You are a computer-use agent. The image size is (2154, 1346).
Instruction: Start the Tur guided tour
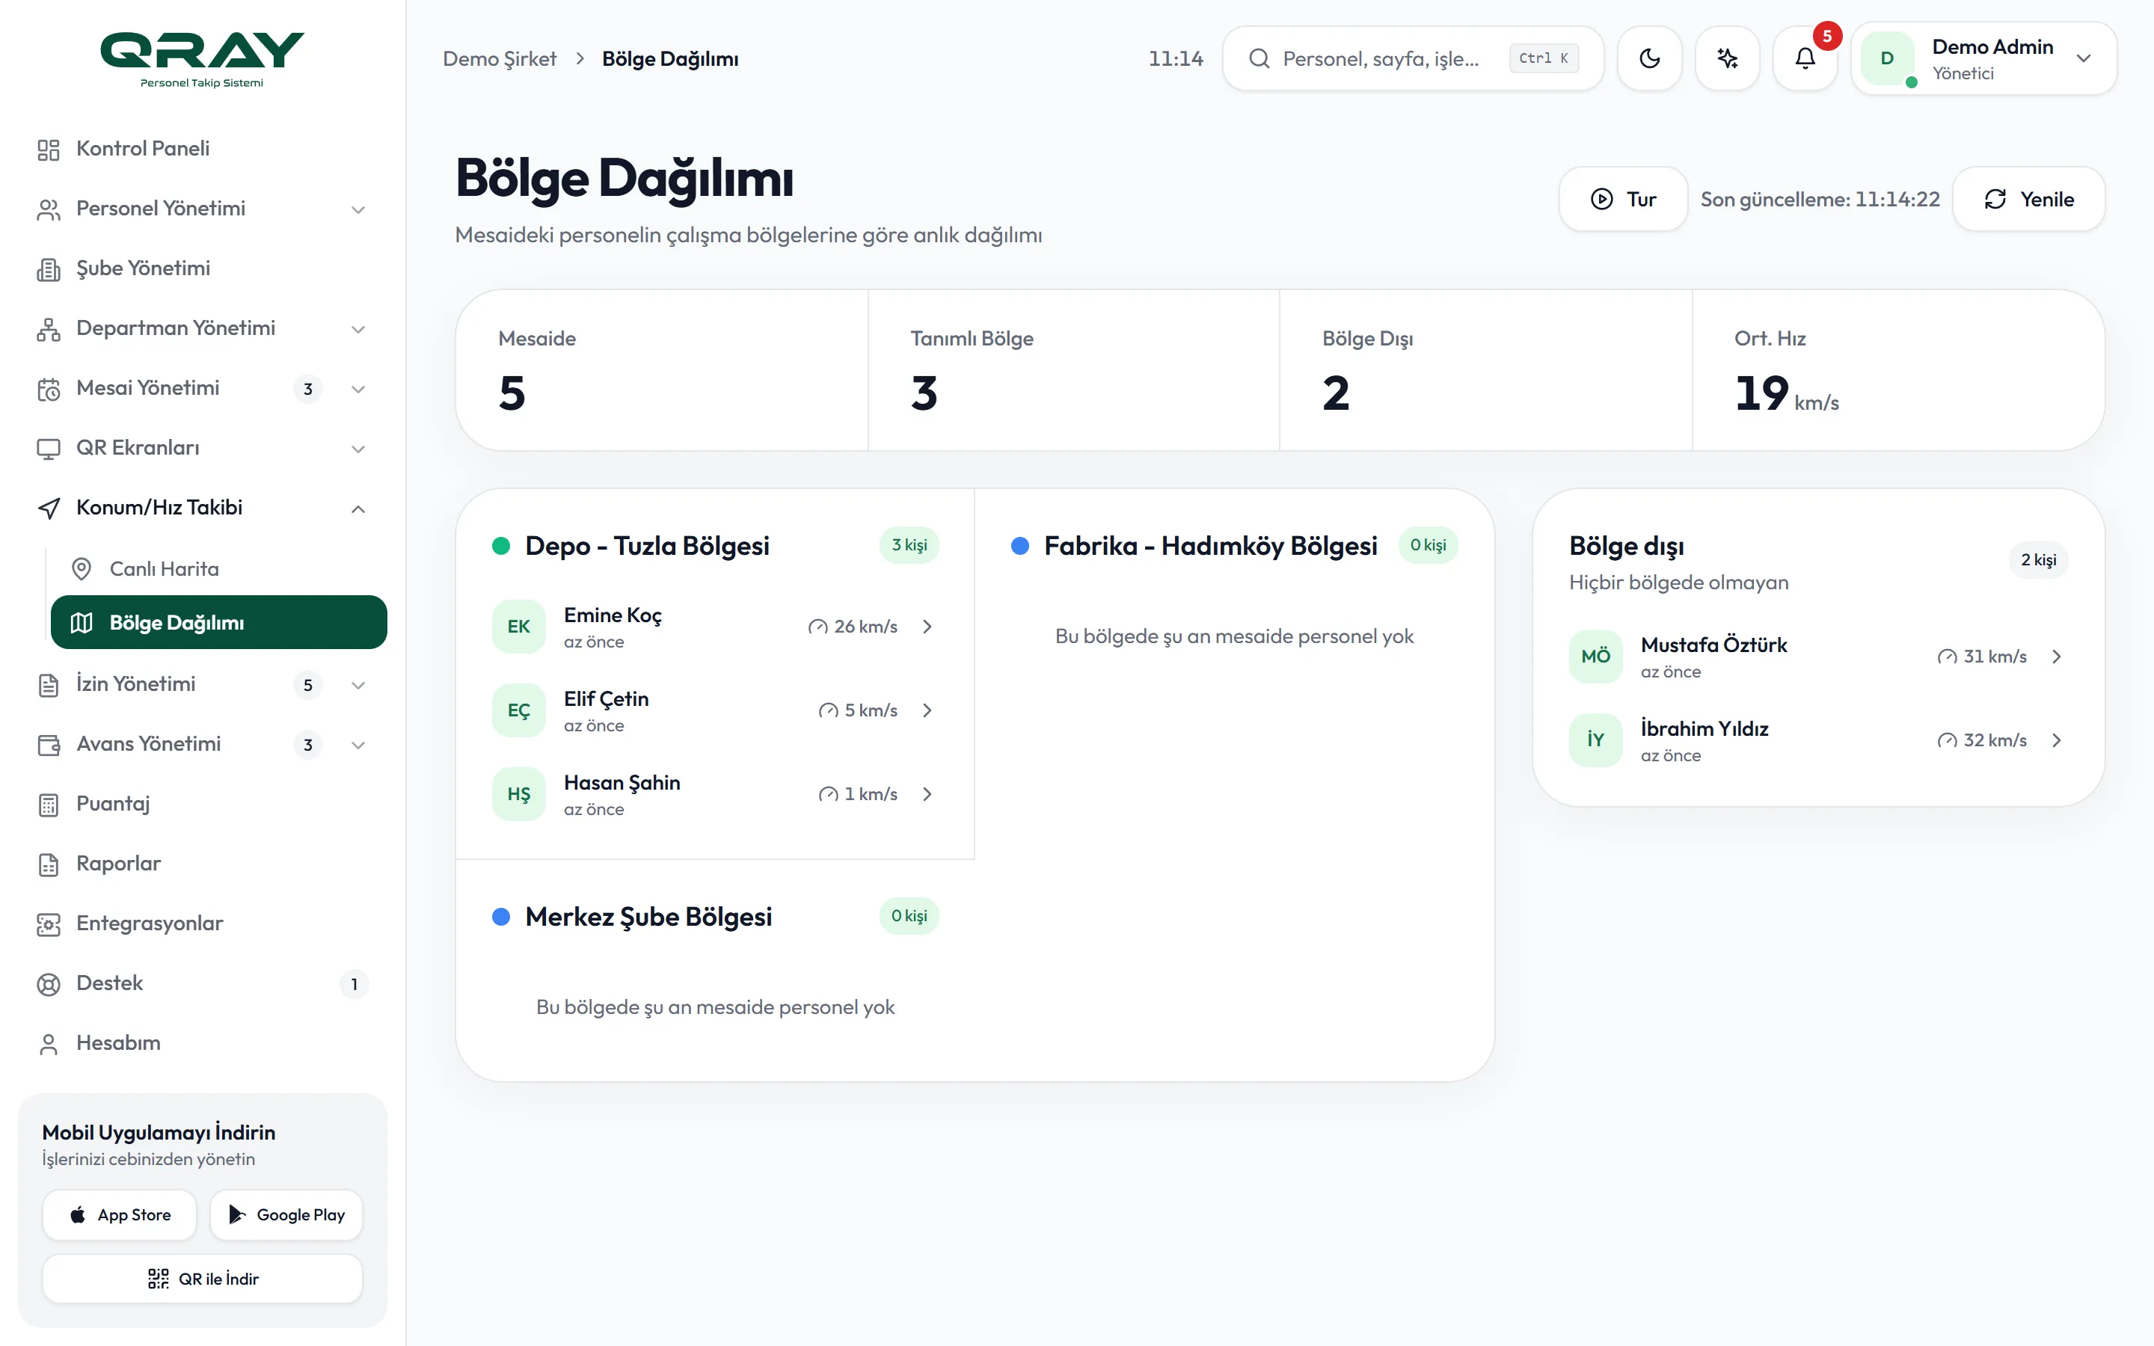click(x=1623, y=198)
